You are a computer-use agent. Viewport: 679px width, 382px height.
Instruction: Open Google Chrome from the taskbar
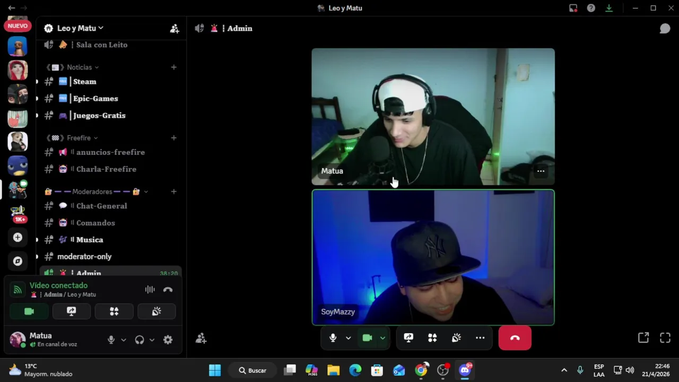[421, 370]
